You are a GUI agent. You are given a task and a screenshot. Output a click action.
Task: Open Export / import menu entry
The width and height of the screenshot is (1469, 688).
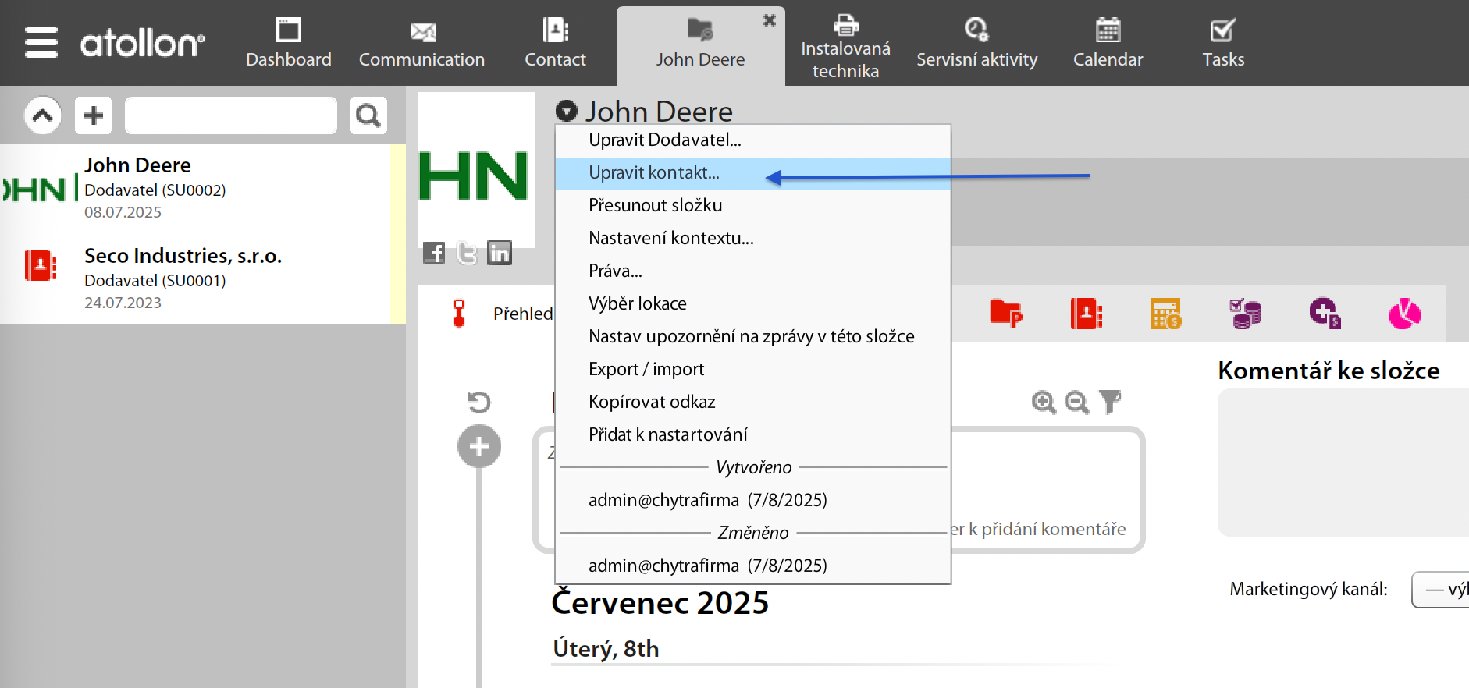752,370
